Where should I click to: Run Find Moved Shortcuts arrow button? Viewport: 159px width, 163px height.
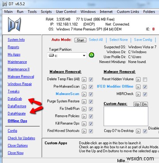(x=84, y=131)
